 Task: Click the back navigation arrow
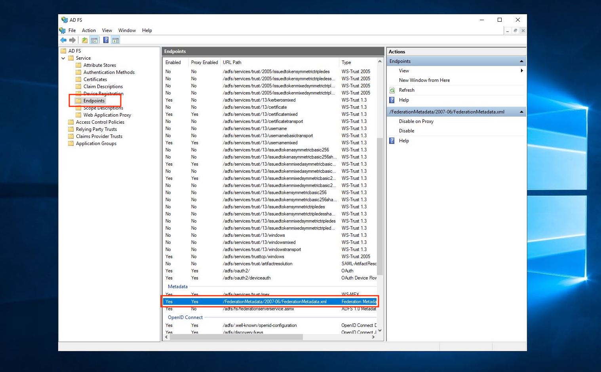tap(63, 40)
